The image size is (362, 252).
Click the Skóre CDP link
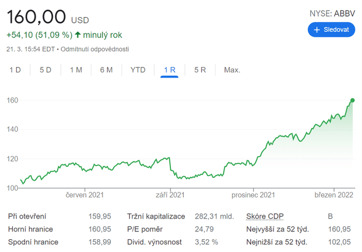(x=265, y=216)
